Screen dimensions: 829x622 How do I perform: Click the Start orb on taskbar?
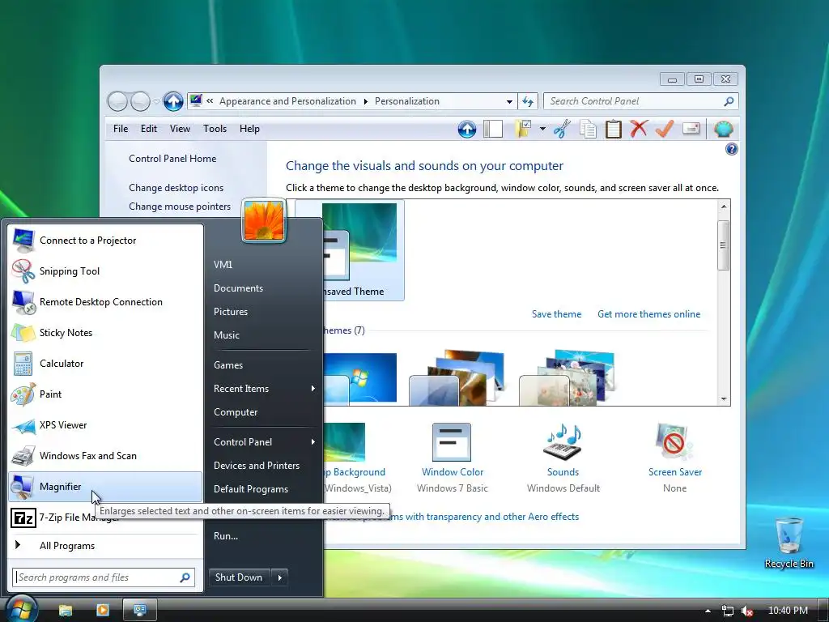(x=21, y=608)
